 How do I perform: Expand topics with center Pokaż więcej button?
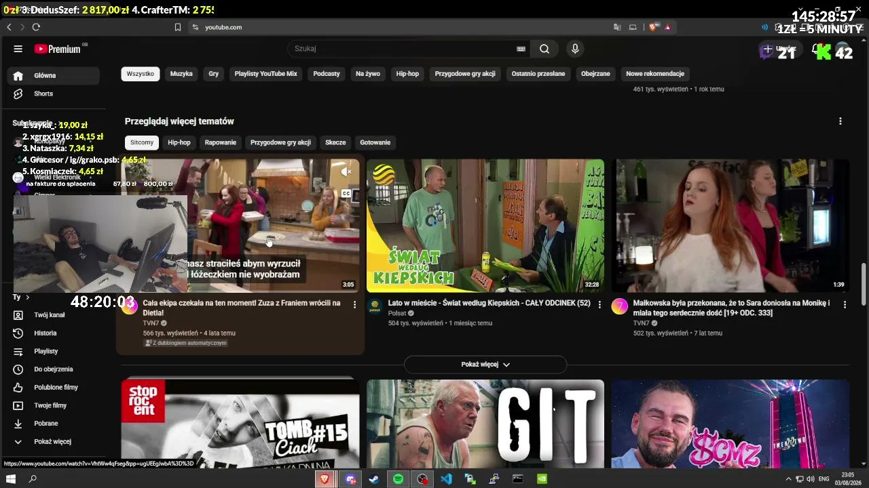(485, 365)
